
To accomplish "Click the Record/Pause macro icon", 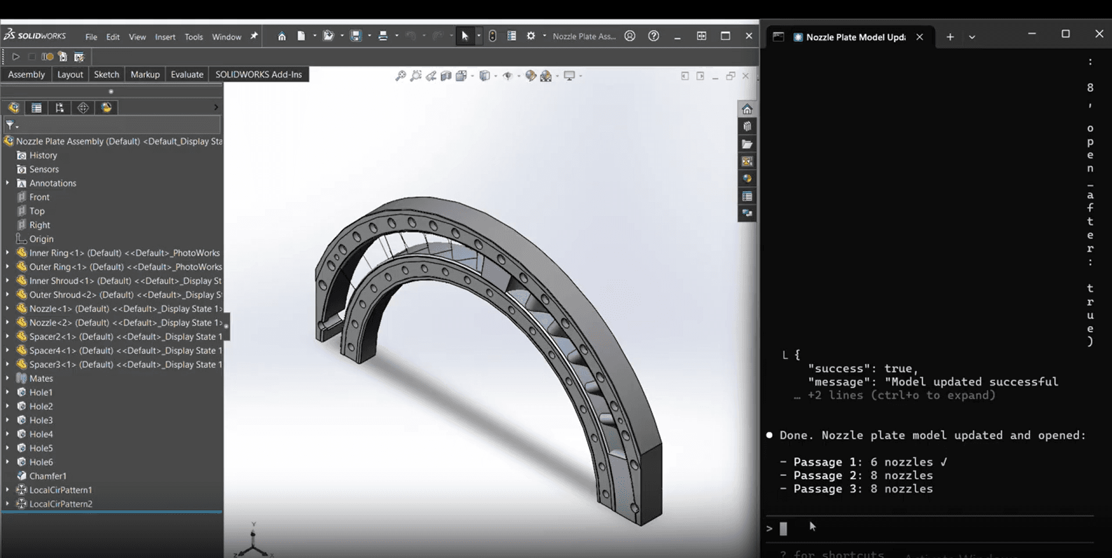I will (47, 57).
